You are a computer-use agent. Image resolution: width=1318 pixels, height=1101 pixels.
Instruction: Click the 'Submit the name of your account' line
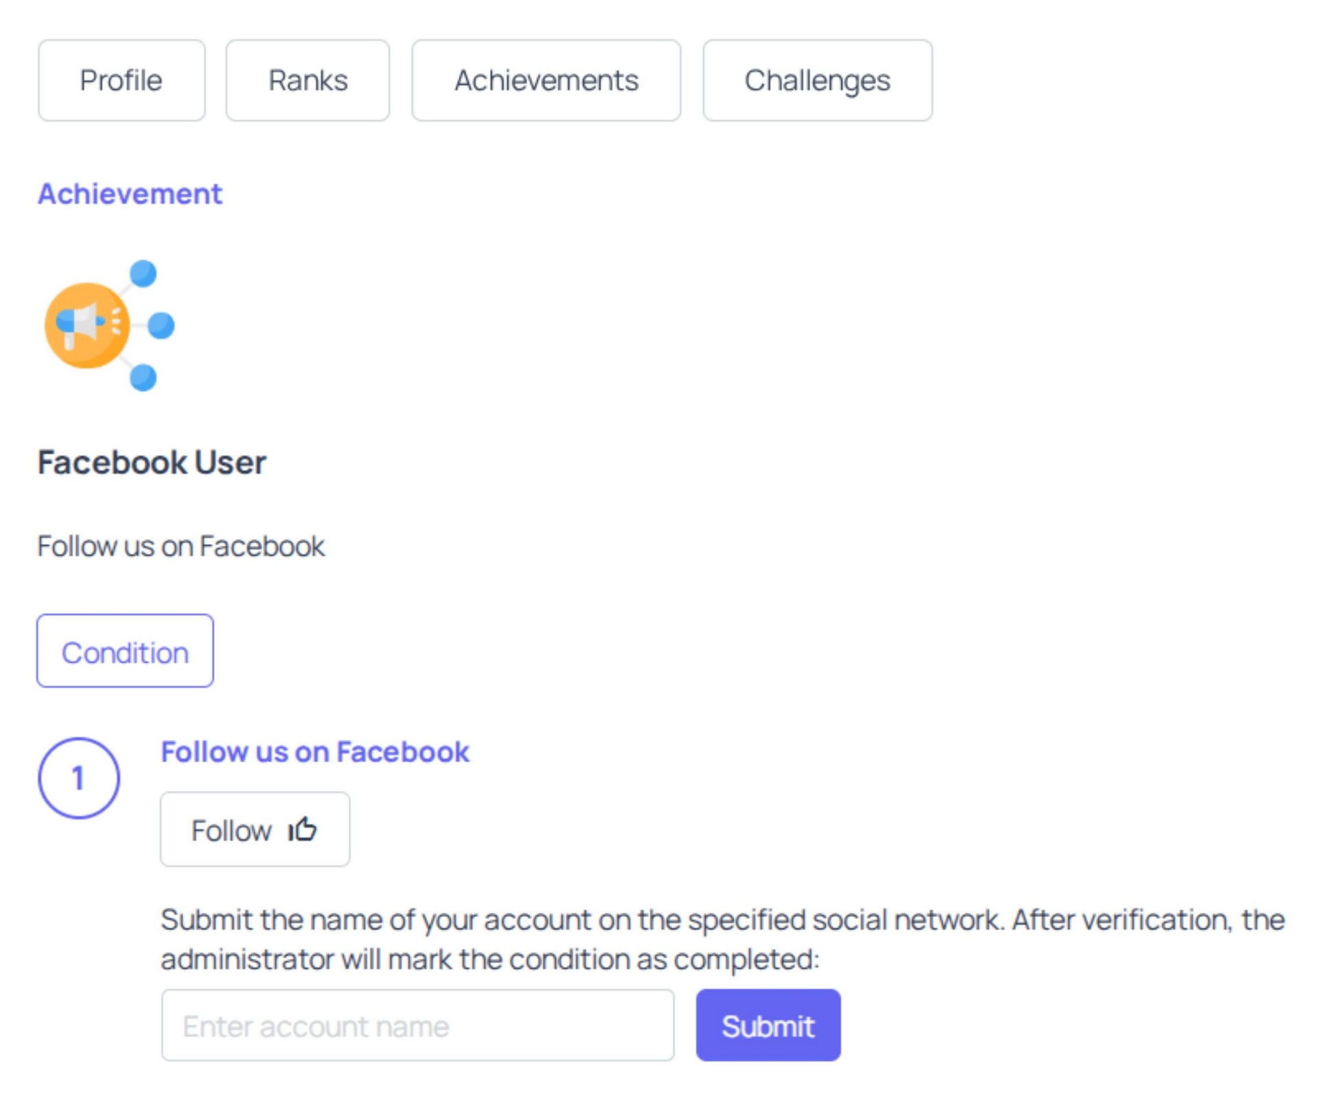722,920
